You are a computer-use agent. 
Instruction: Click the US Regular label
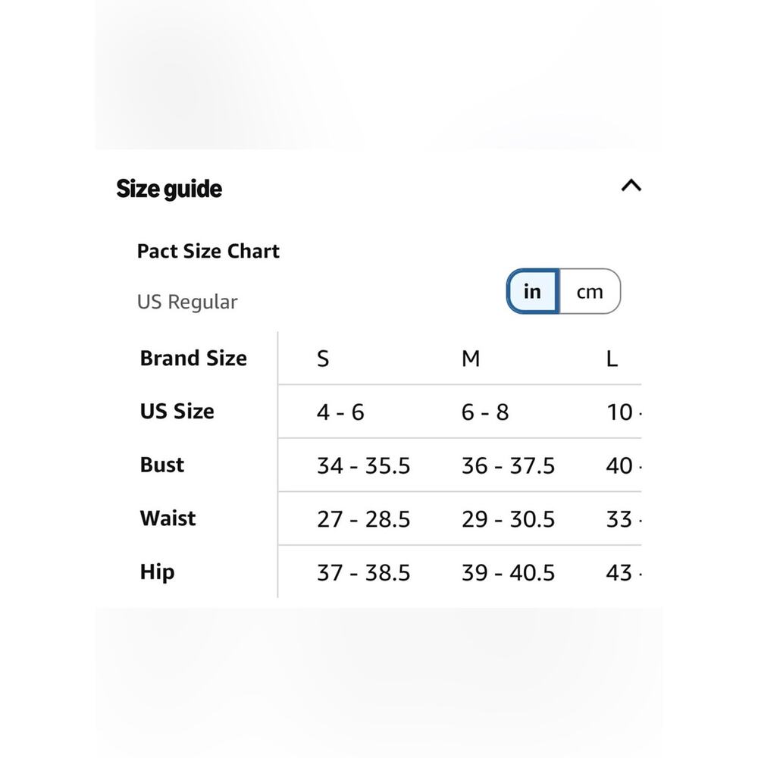187,302
